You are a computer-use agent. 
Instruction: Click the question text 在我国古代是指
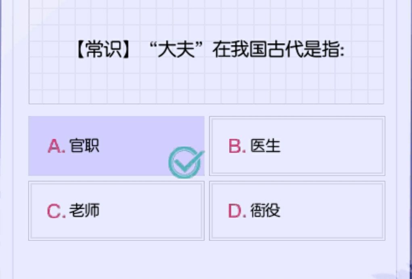[278, 51]
